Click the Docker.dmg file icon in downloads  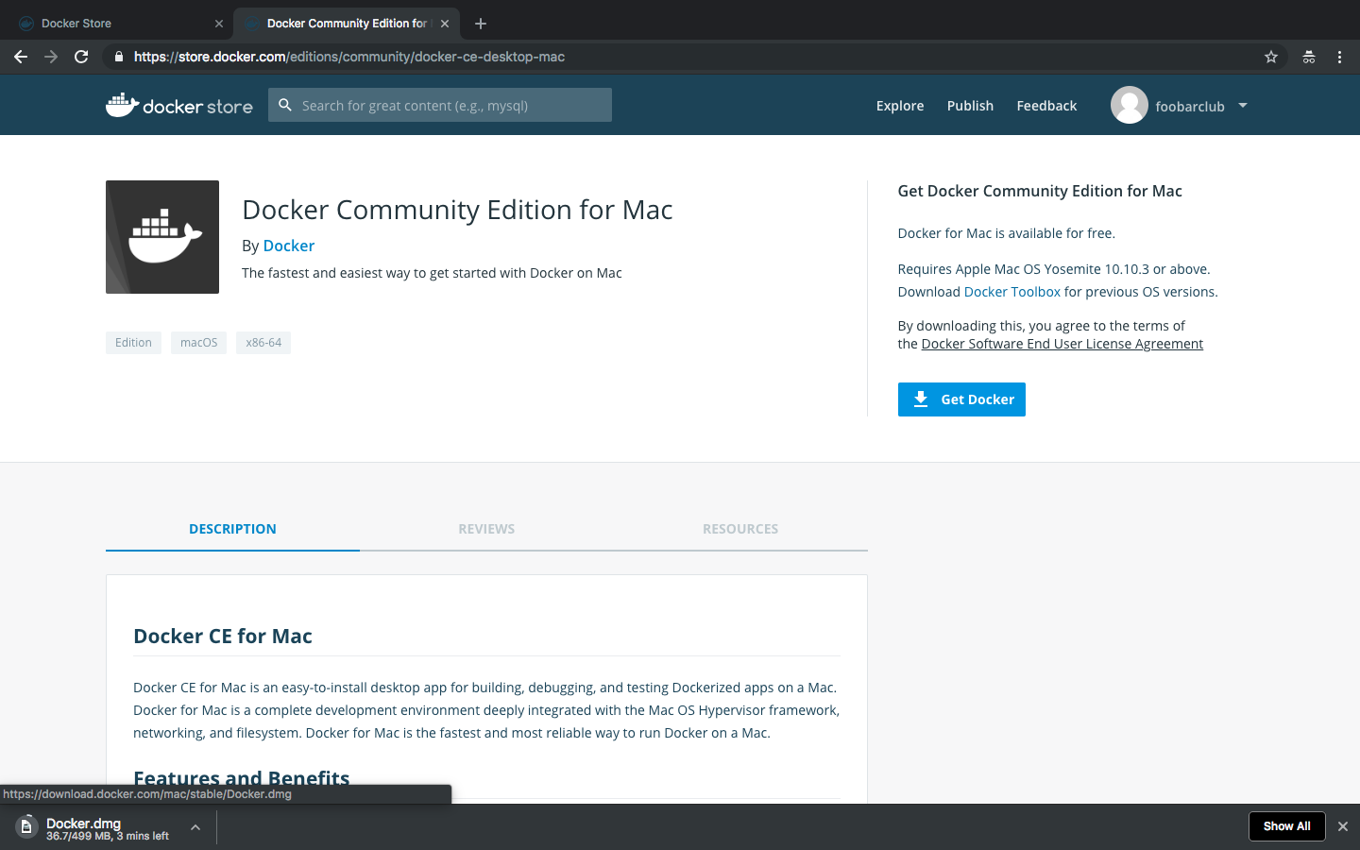pos(26,826)
